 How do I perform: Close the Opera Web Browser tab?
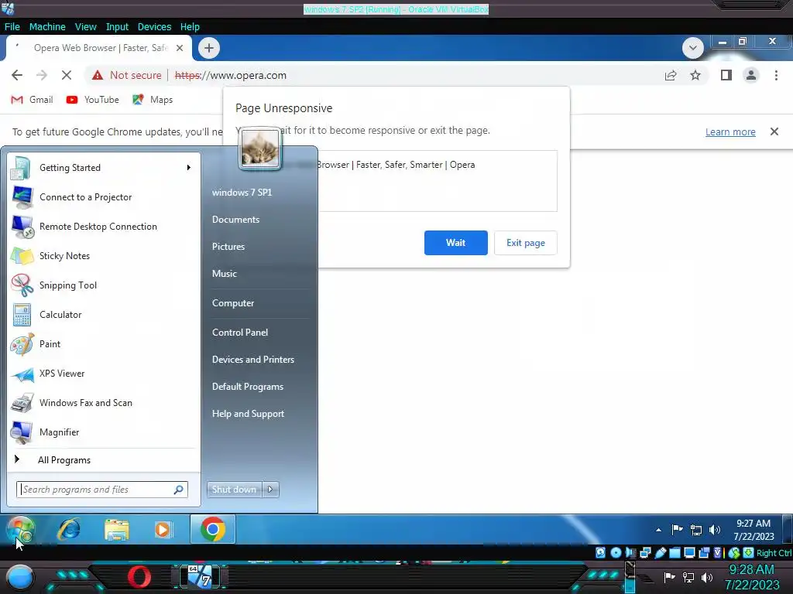pyautogui.click(x=180, y=48)
